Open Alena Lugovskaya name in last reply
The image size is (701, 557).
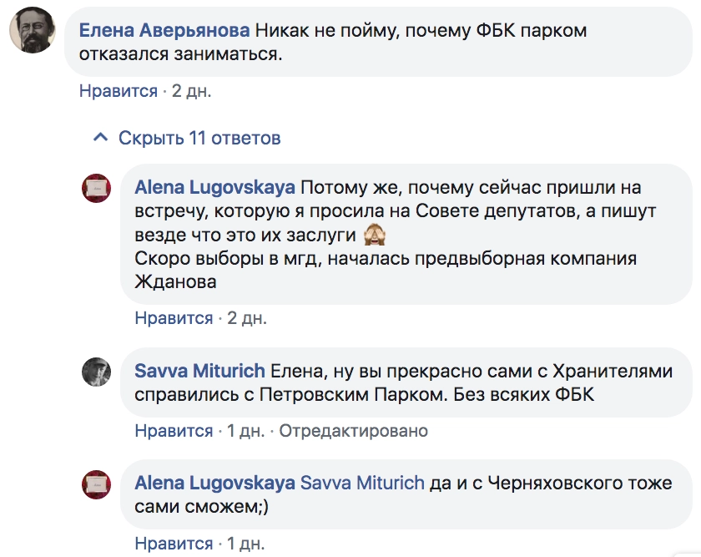[x=214, y=483]
